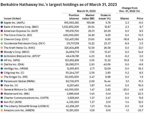The width and height of the screenshot is (144, 113).
Task: Click the green dot beside Chevron Corp.
Action: pyautogui.click(x=2, y=39)
